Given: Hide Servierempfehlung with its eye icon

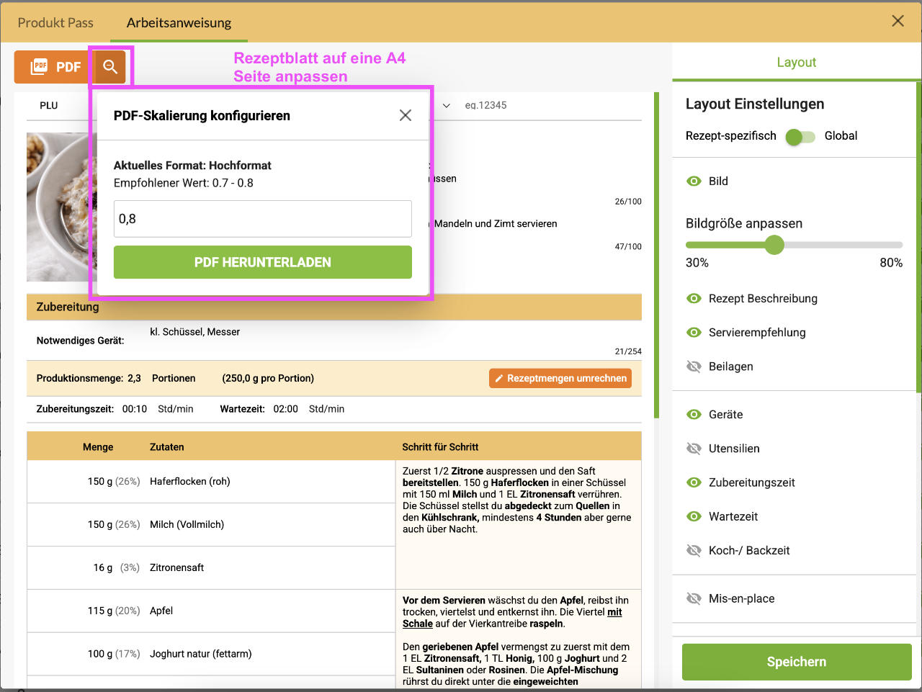Looking at the screenshot, I should (694, 333).
